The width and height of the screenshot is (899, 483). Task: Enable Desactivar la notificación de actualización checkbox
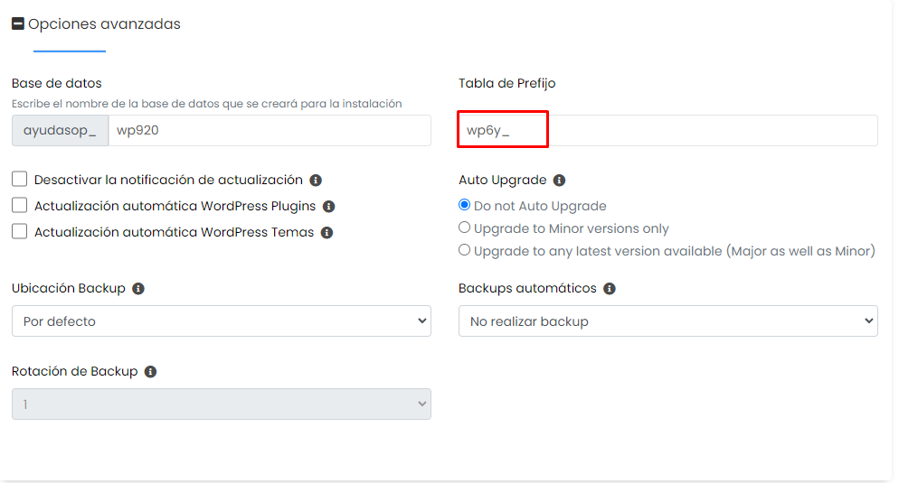tap(20, 179)
